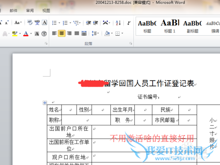Open the Line Spacing menu
The height and width of the screenshot is (165, 220).
[95, 33]
